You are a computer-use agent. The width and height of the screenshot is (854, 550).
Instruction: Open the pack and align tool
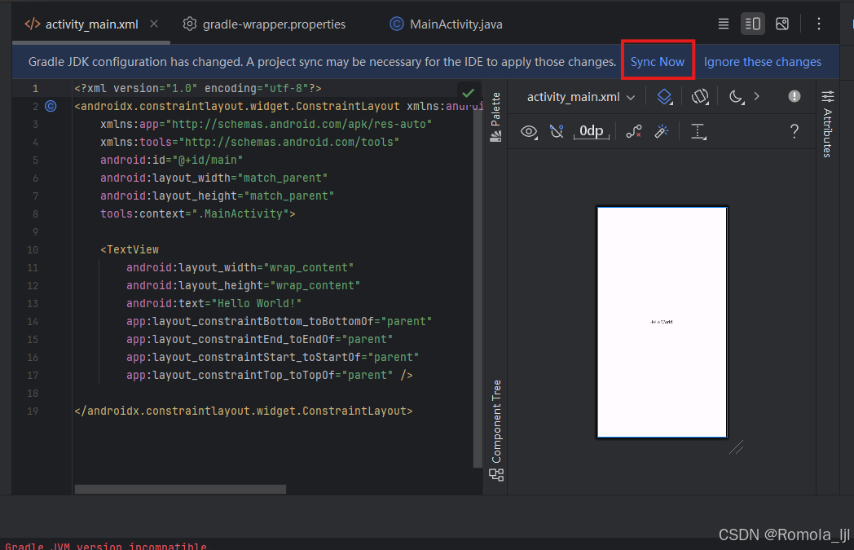698,131
